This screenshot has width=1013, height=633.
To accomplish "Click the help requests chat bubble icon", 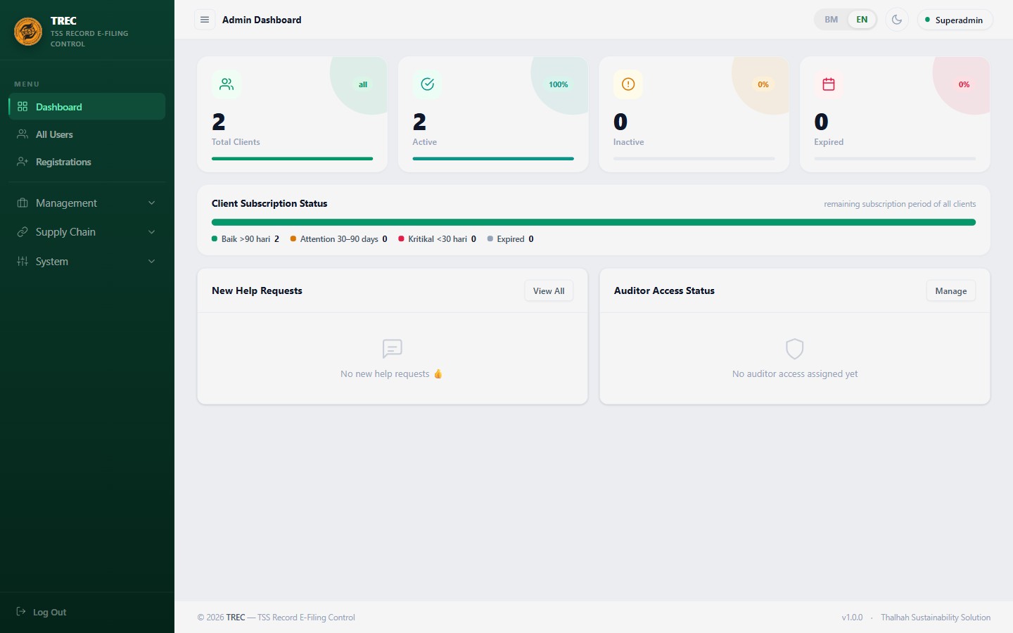I will pos(392,349).
